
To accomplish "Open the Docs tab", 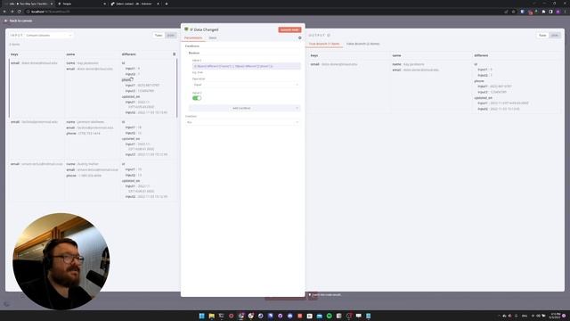I will tap(213, 37).
